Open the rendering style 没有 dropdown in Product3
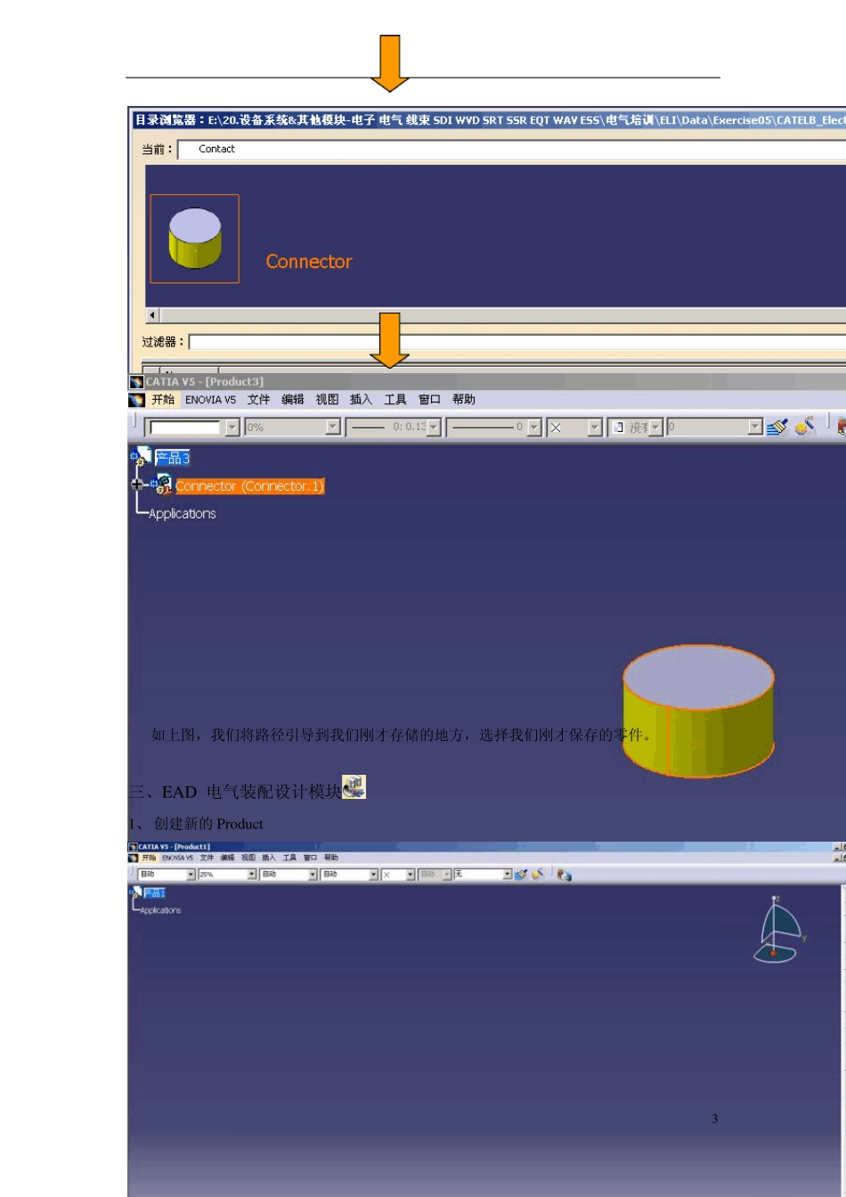 click(655, 427)
